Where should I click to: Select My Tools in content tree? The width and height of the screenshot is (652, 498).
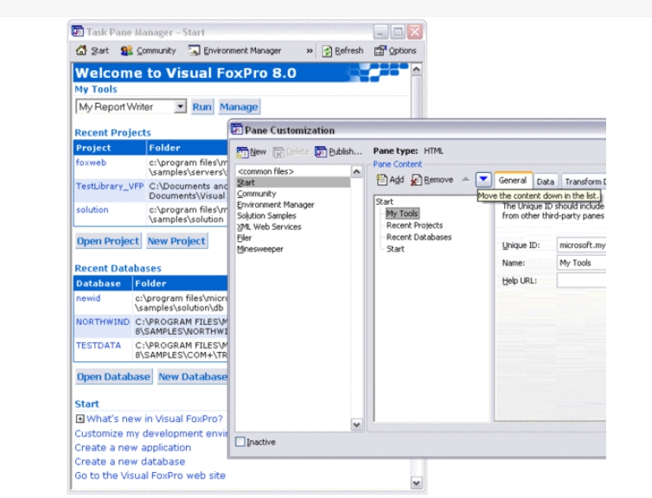click(402, 214)
